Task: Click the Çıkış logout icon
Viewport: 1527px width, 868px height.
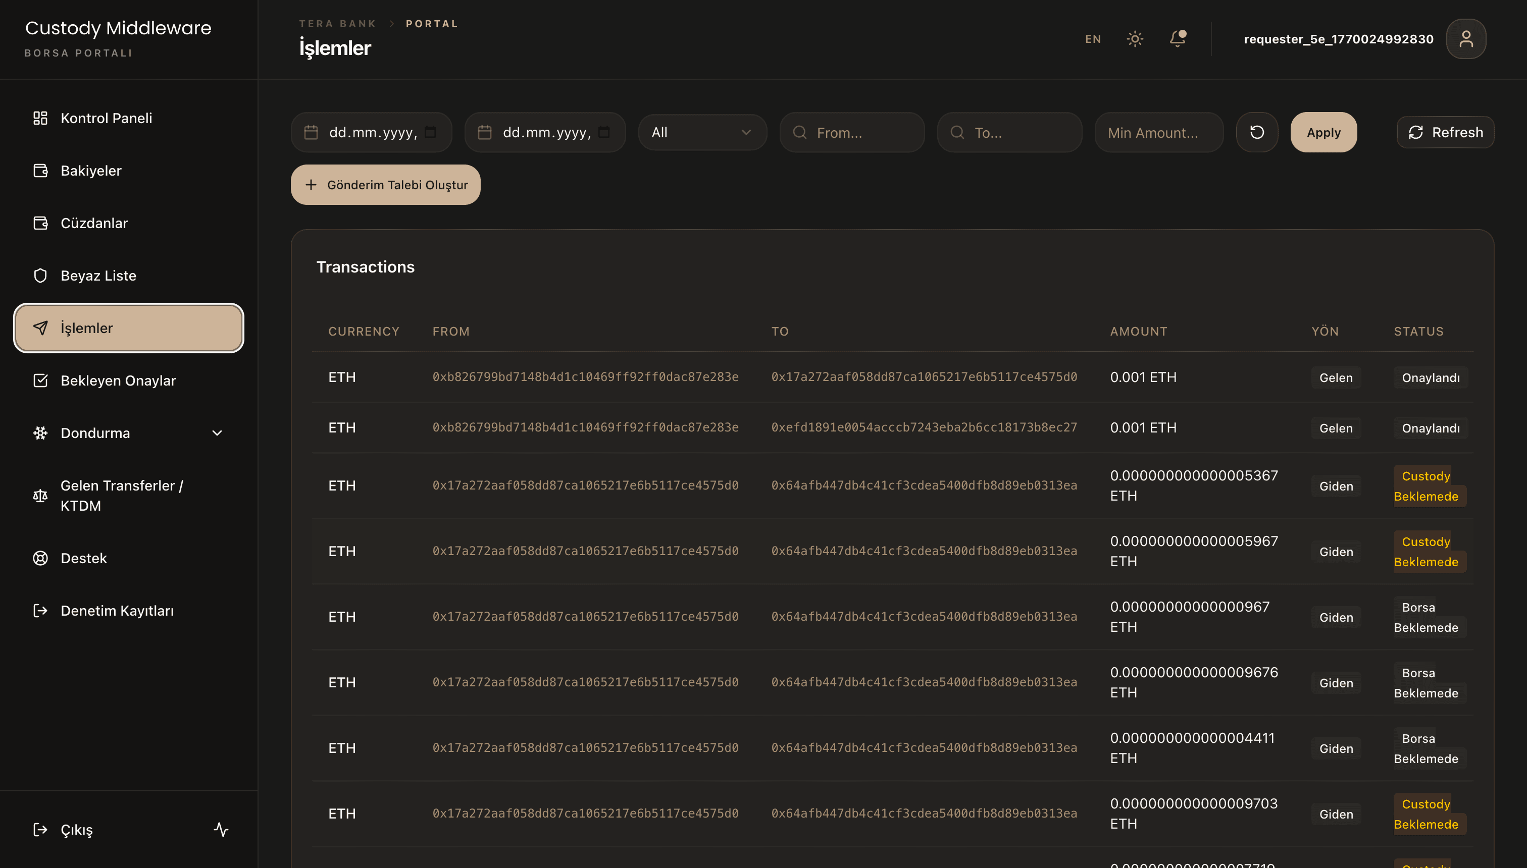Action: pos(40,830)
